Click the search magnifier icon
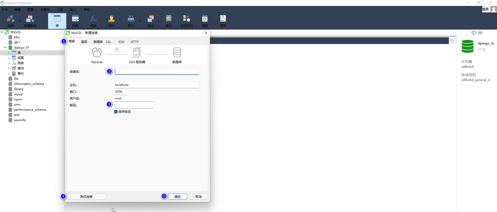 [x=452, y=41]
